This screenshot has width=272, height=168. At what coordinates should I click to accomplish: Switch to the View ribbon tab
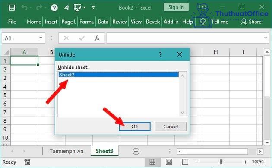point(136,22)
